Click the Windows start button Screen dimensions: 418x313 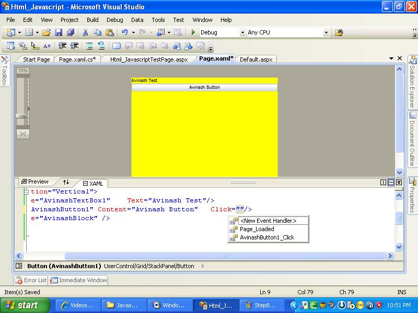click(25, 305)
